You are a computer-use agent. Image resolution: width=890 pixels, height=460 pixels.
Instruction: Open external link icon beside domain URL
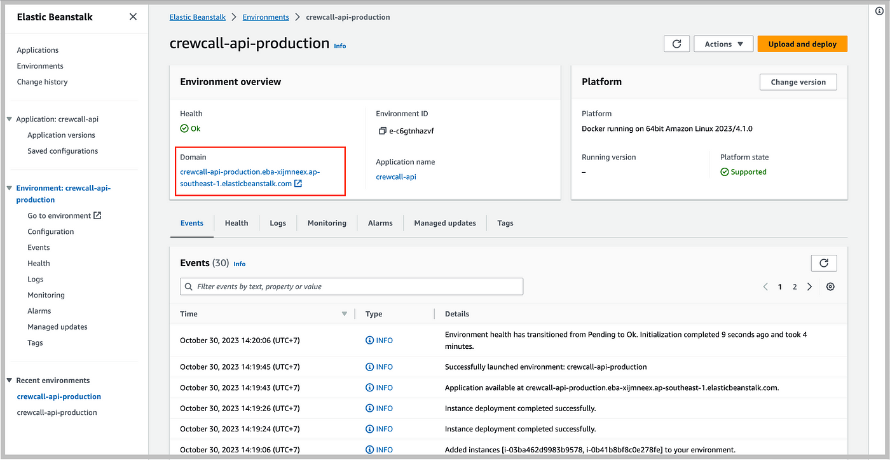(x=298, y=184)
